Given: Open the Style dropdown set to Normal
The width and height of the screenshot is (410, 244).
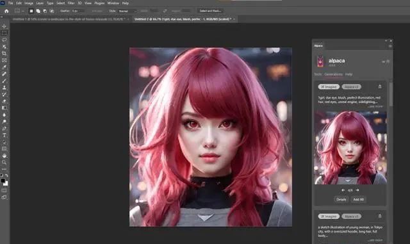Looking at the screenshot, I should coord(127,11).
